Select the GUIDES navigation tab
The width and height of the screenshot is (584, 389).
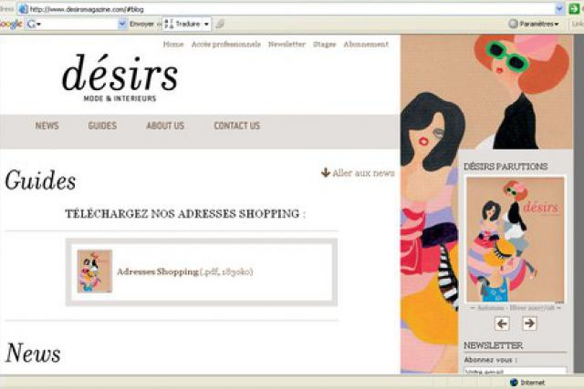pos(102,126)
